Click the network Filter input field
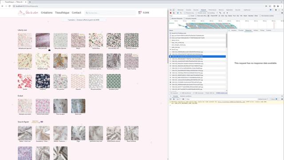Screen dimensions: 284x160 (x=178, y=16)
